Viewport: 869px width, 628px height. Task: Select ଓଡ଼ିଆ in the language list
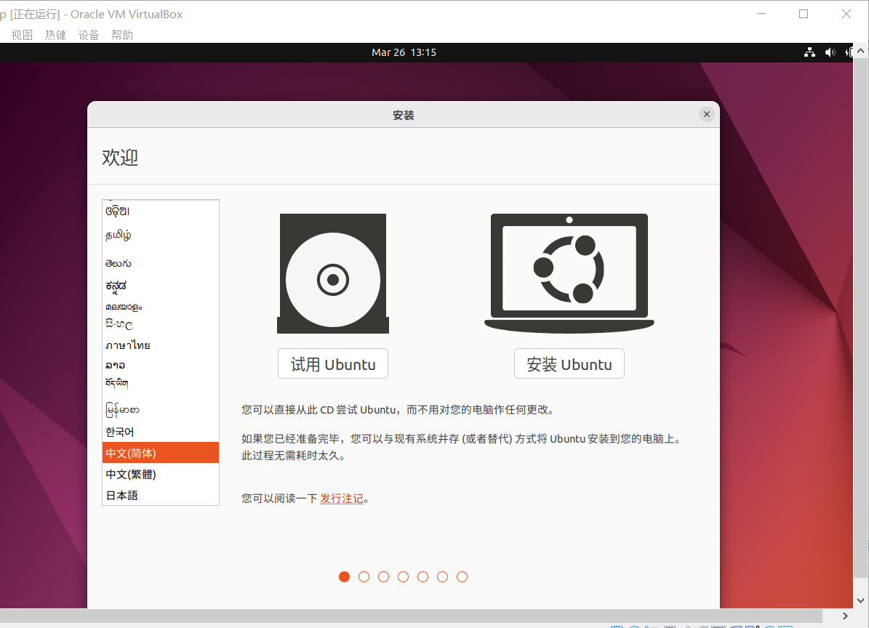click(x=161, y=211)
